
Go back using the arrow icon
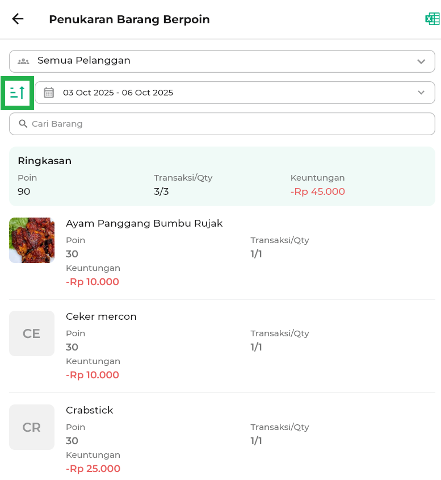point(18,19)
